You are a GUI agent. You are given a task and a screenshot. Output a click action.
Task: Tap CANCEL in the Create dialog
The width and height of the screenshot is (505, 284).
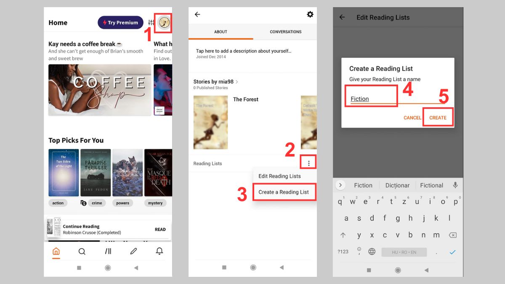(412, 118)
